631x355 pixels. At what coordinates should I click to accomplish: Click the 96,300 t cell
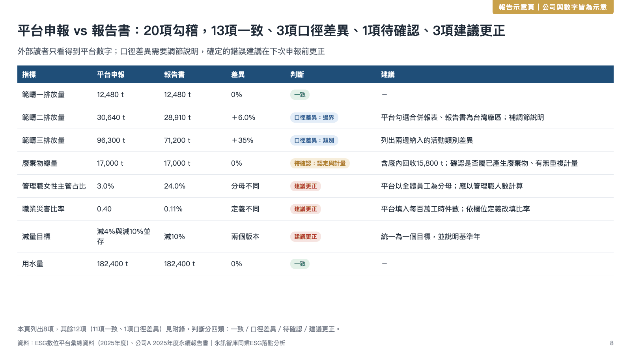pyautogui.click(x=111, y=140)
